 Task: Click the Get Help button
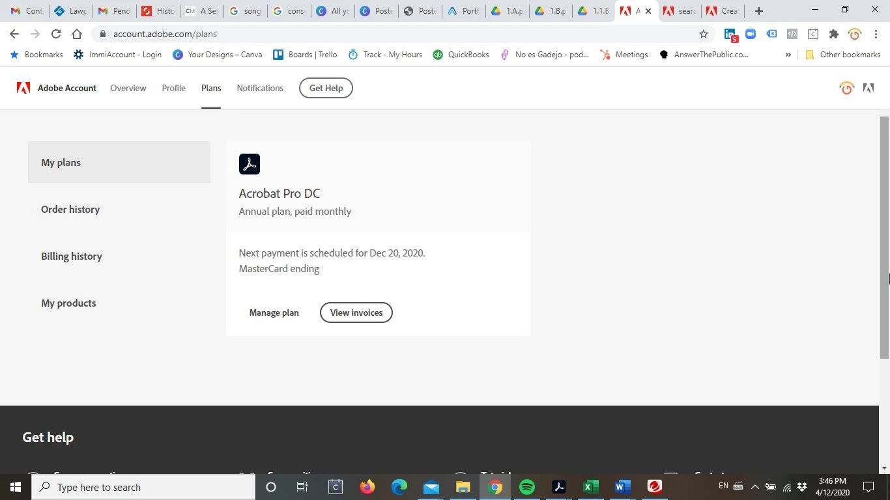tap(326, 88)
